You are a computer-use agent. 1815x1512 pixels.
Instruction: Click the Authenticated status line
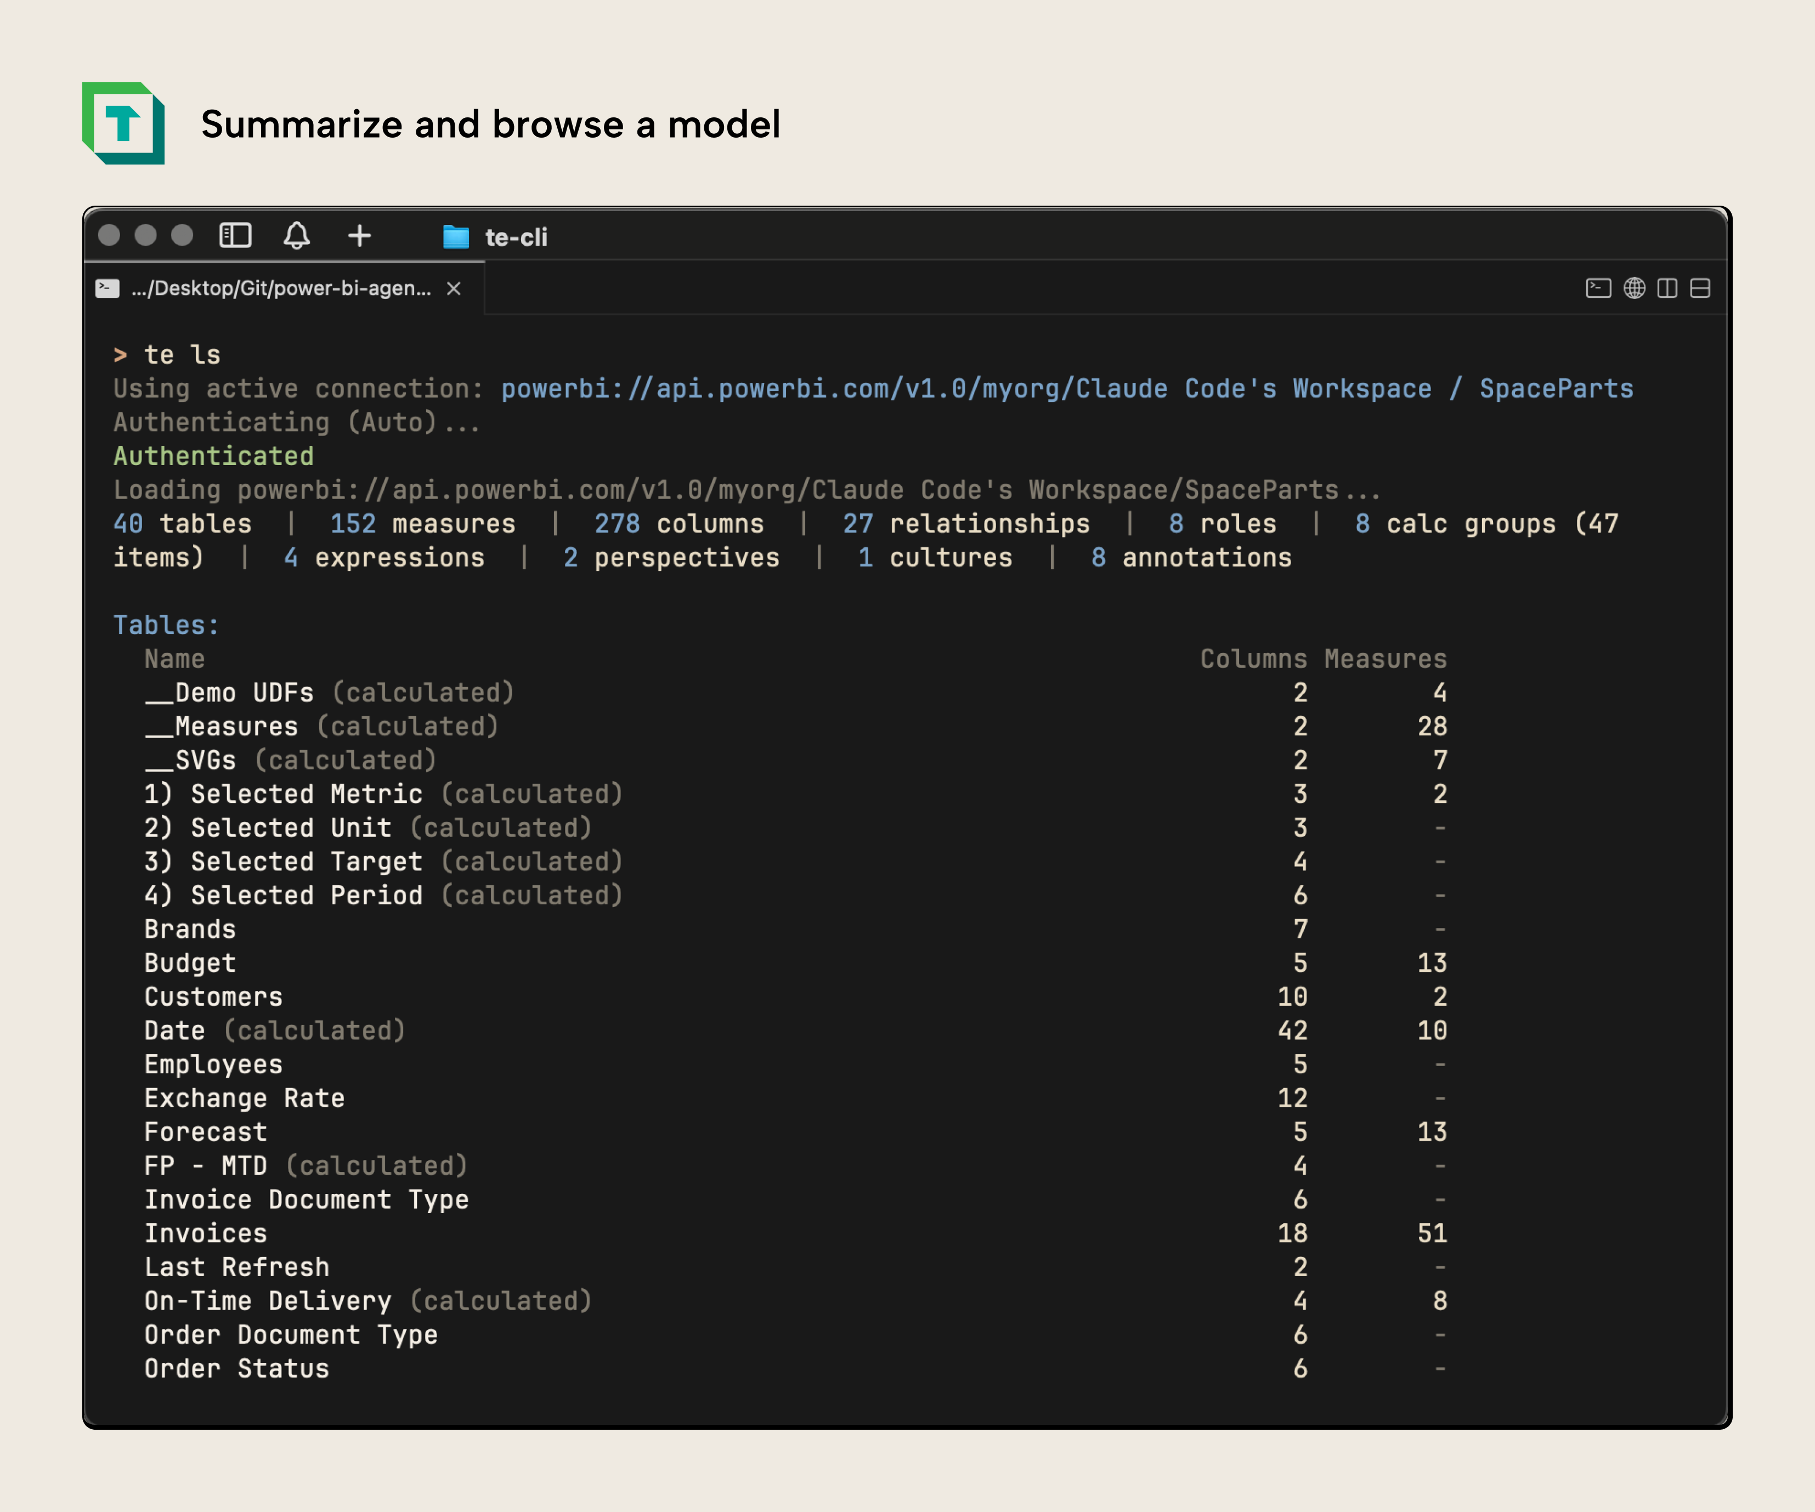(213, 455)
